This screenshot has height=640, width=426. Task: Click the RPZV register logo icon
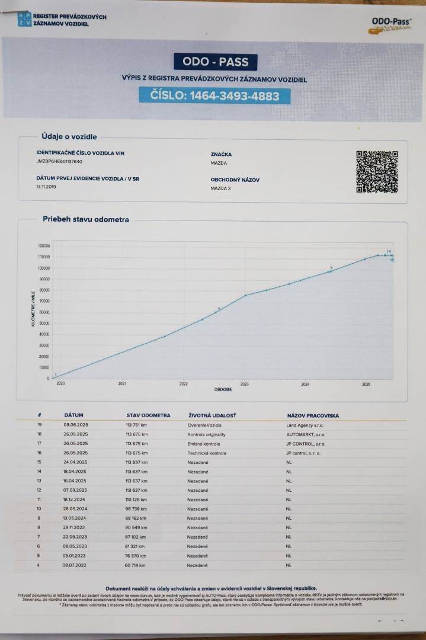(x=24, y=20)
